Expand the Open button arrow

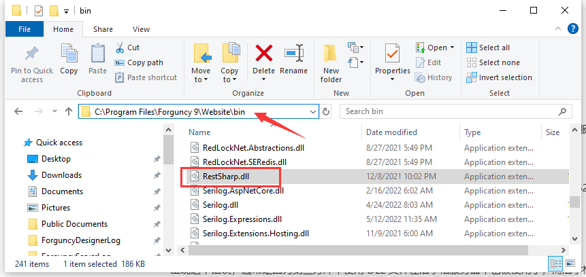coord(452,48)
